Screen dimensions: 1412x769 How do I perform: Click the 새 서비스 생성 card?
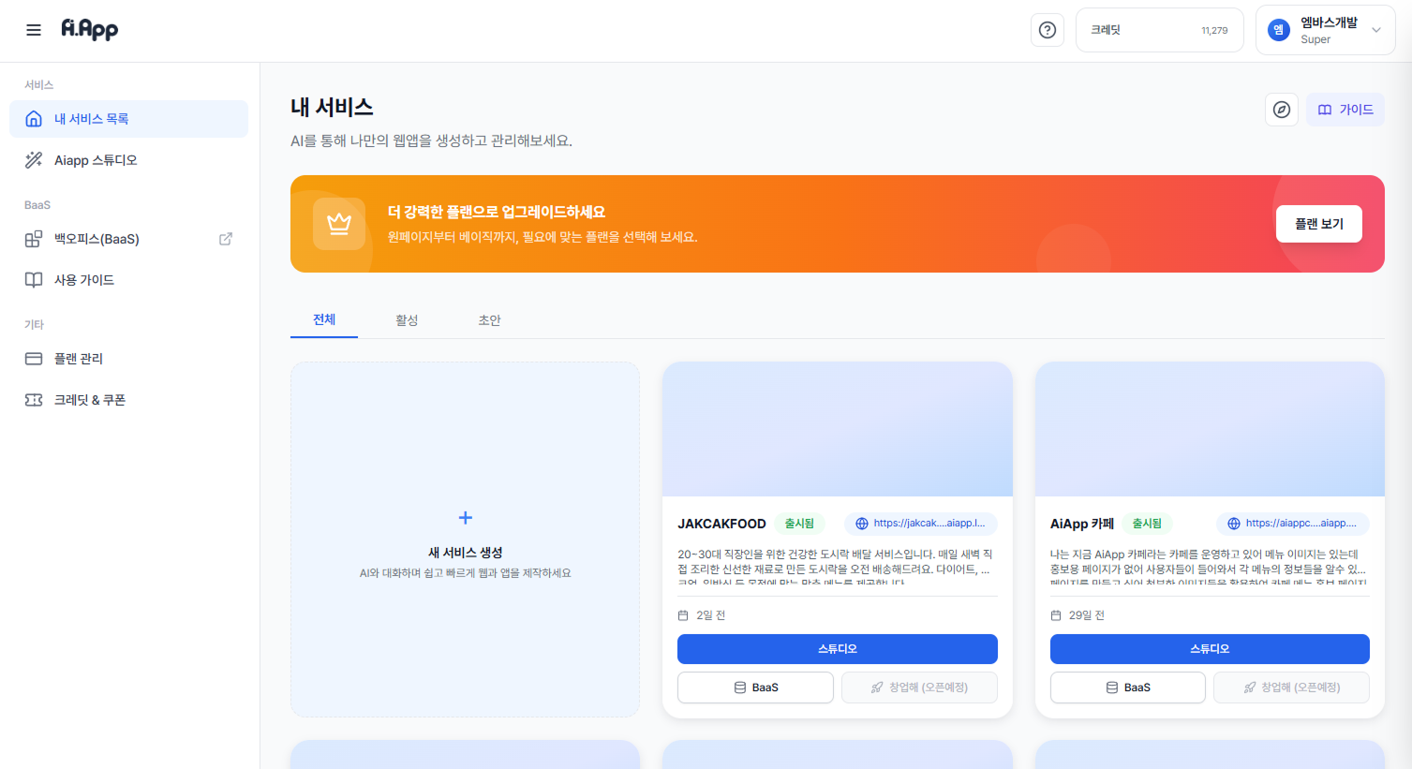[465, 540]
